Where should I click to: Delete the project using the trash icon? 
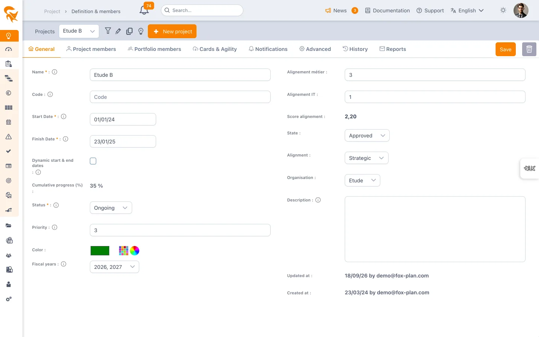click(529, 49)
